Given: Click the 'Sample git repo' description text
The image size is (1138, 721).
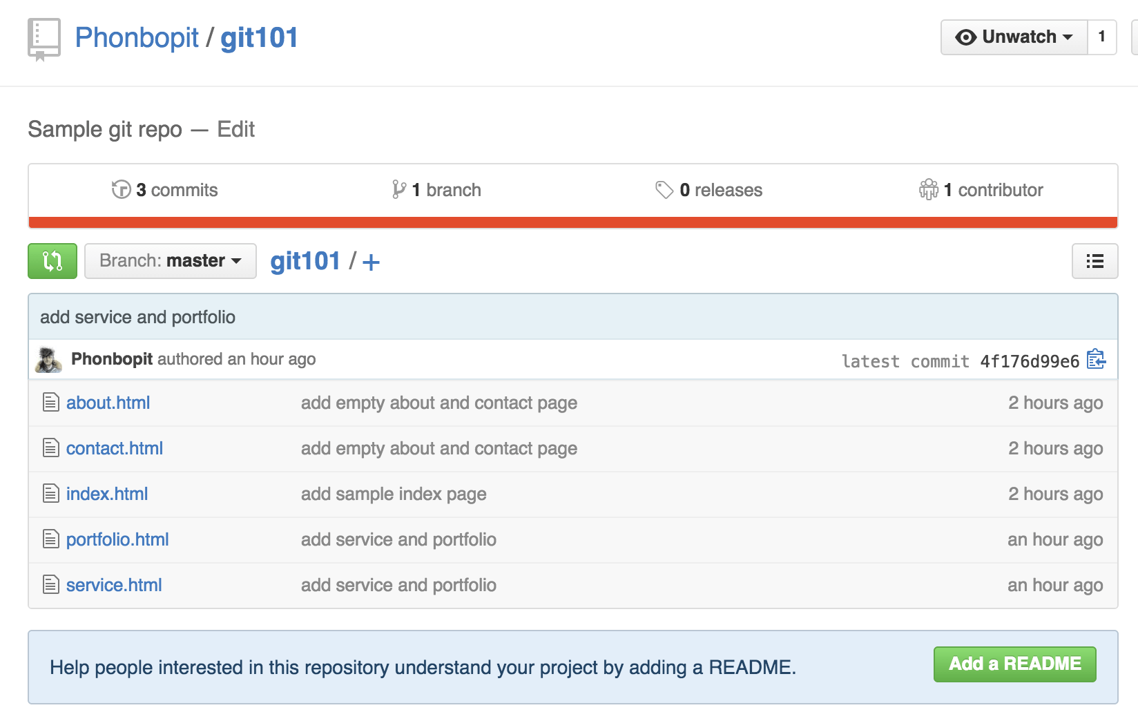Looking at the screenshot, I should pyautogui.click(x=105, y=129).
